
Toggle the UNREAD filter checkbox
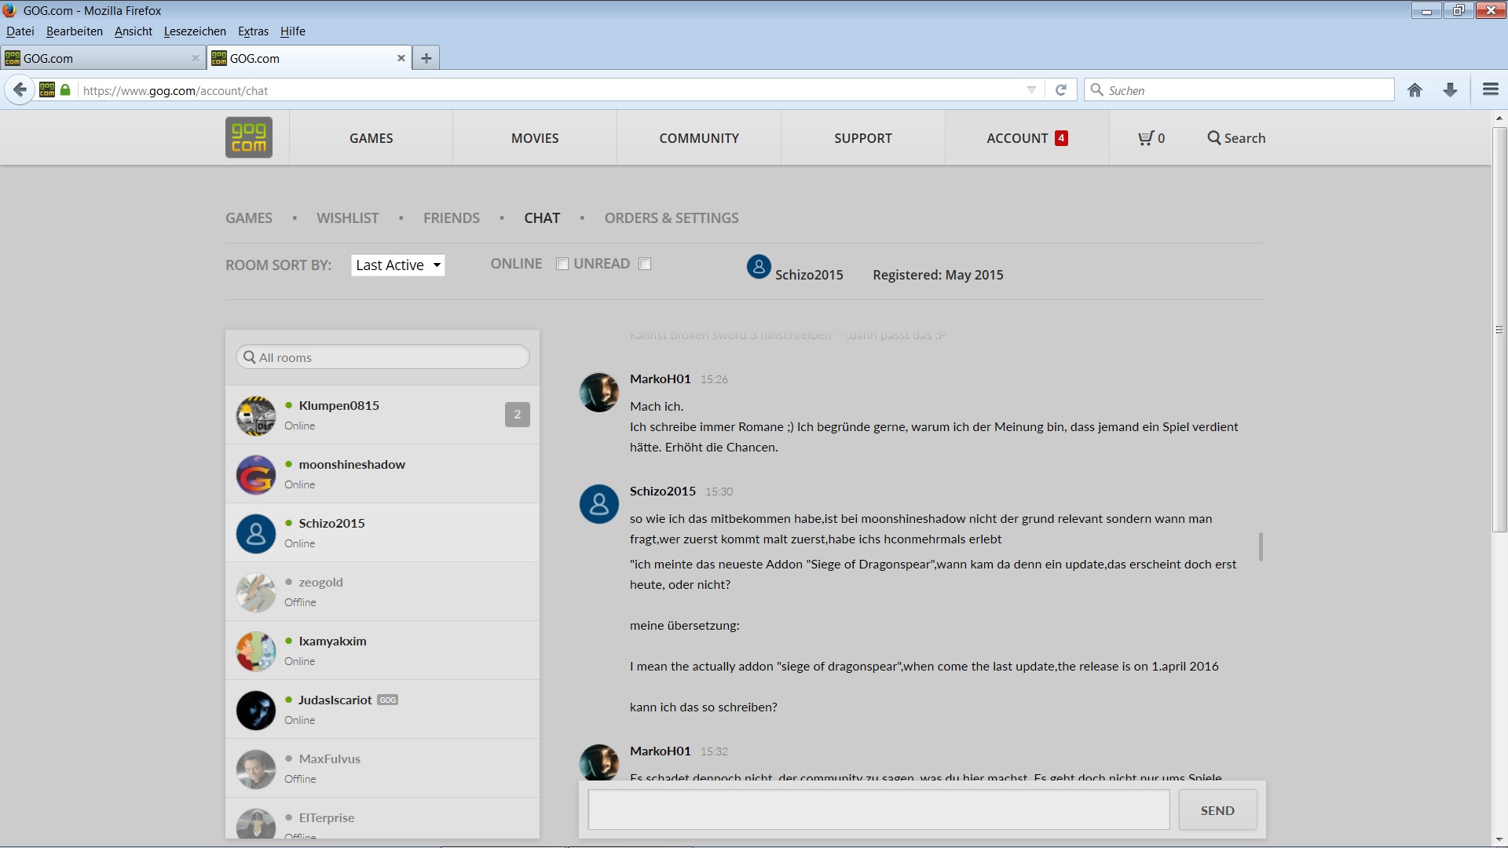click(645, 265)
